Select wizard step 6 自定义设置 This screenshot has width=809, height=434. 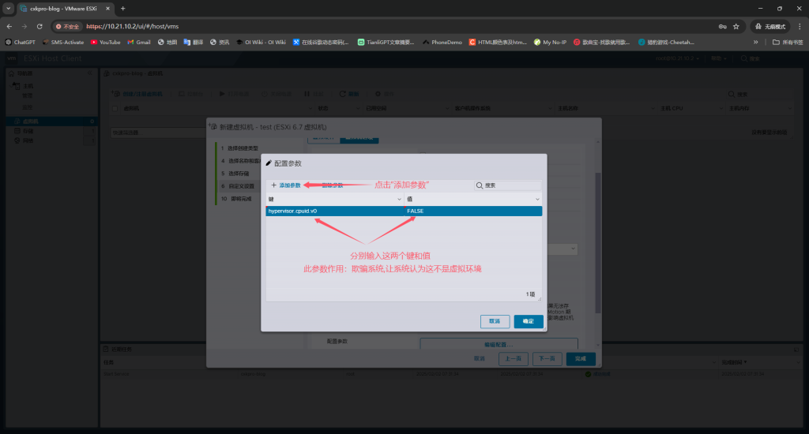point(237,186)
